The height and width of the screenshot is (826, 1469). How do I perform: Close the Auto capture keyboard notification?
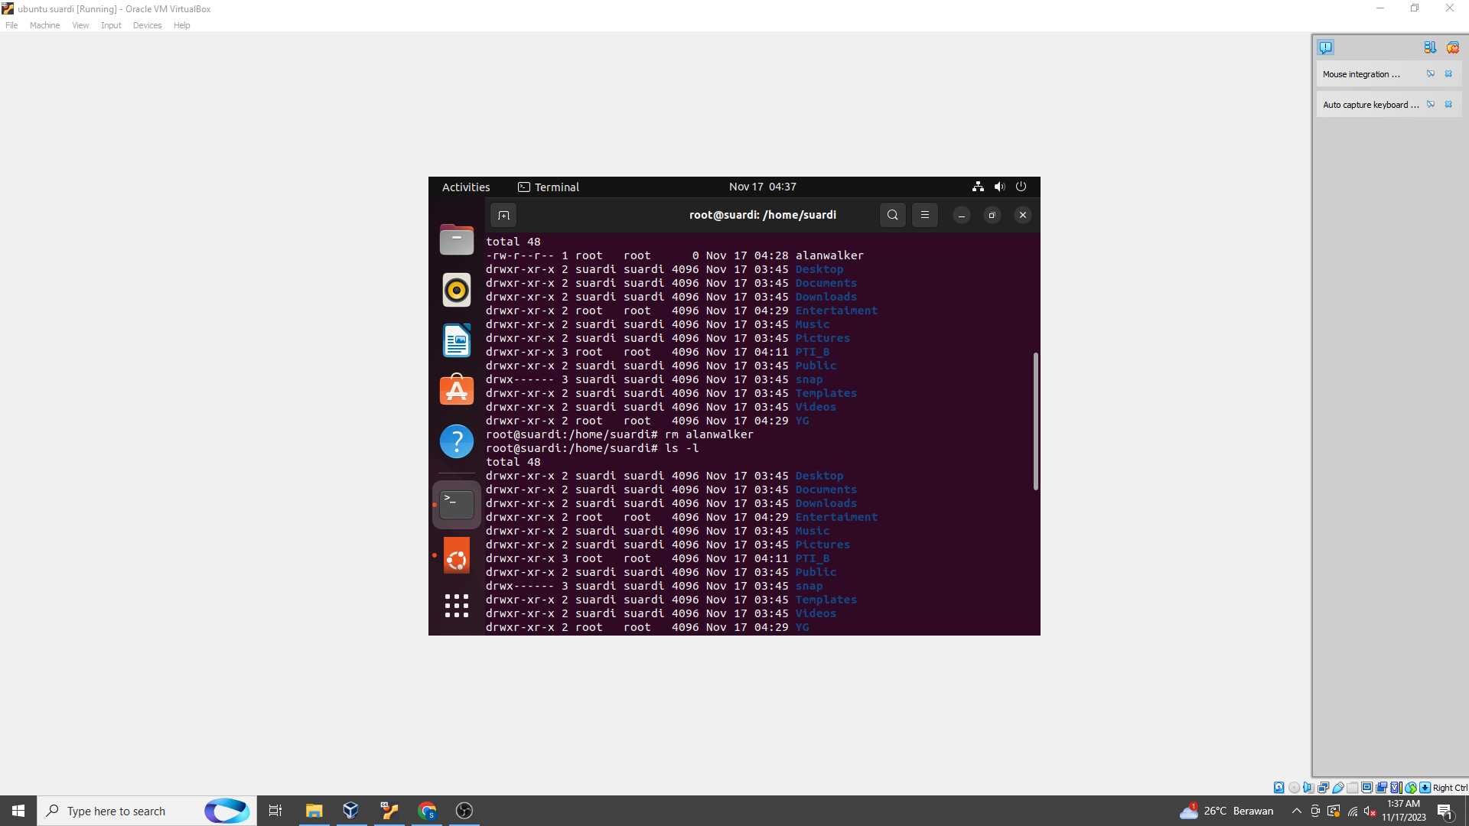(1448, 105)
